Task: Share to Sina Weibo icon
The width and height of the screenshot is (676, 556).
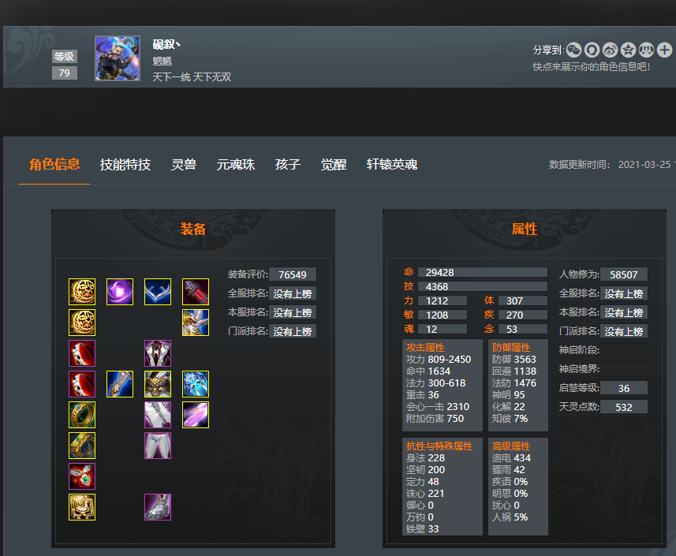Action: [610, 50]
